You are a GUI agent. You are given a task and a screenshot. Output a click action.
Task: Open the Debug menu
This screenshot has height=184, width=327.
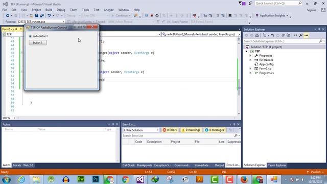pos(61,10)
